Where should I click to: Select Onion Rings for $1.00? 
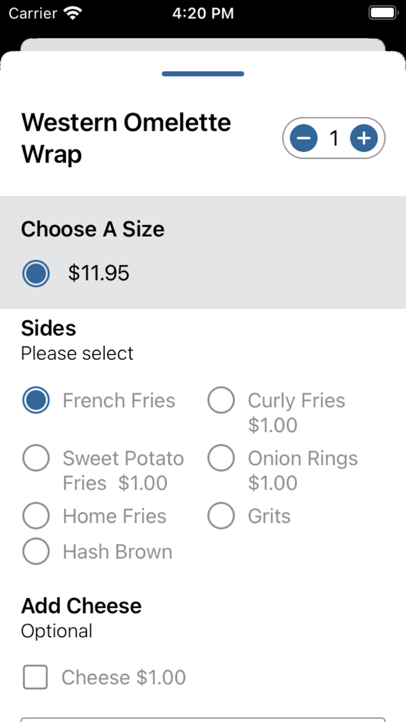point(221,458)
